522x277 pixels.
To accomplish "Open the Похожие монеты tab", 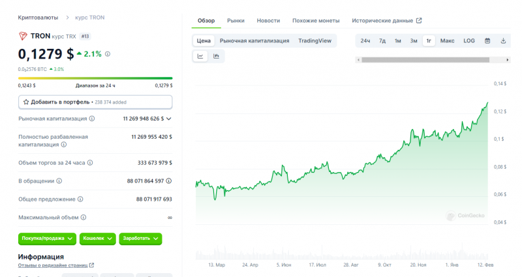I will coord(316,21).
